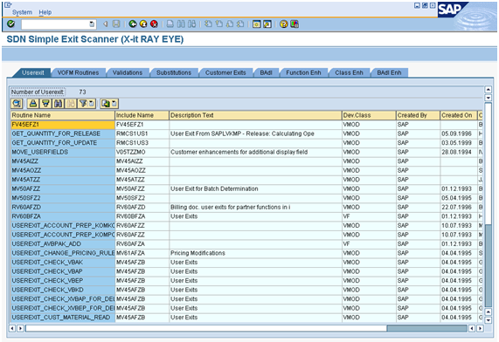Switch to the VOFM Routines tab
Image resolution: width=499 pixels, height=342 pixels.
click(x=79, y=72)
